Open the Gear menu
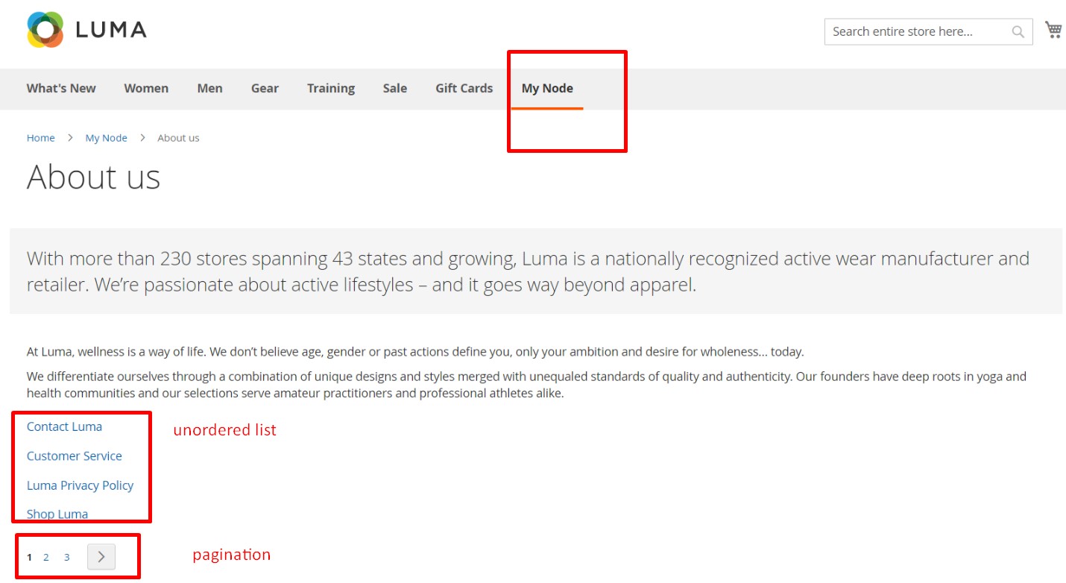This screenshot has height=583, width=1066. 265,88
